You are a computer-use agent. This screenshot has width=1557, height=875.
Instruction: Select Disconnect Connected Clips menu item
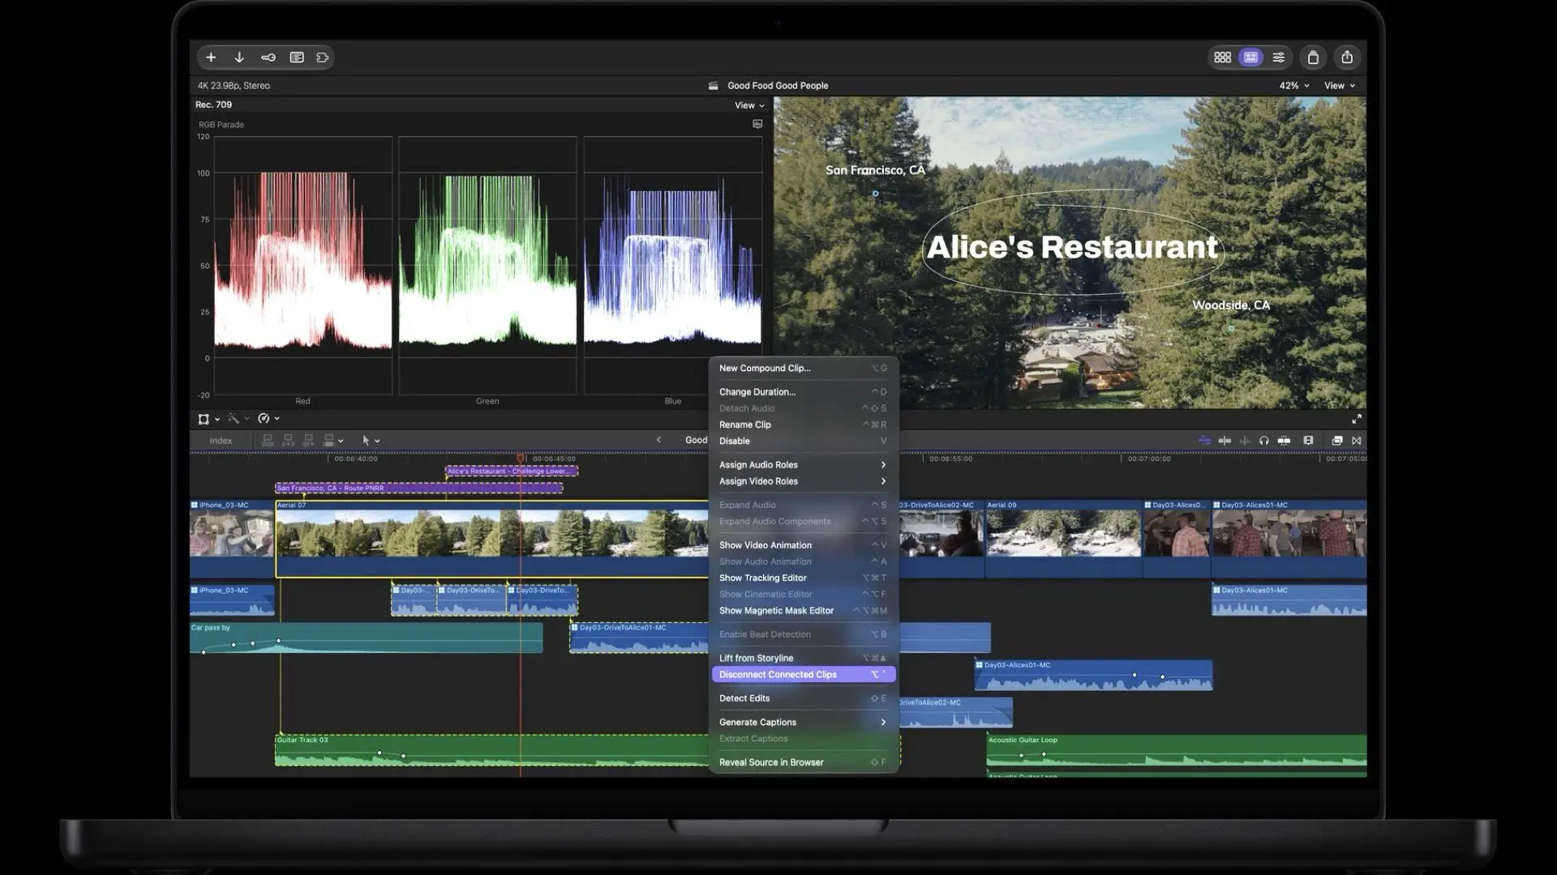(804, 675)
